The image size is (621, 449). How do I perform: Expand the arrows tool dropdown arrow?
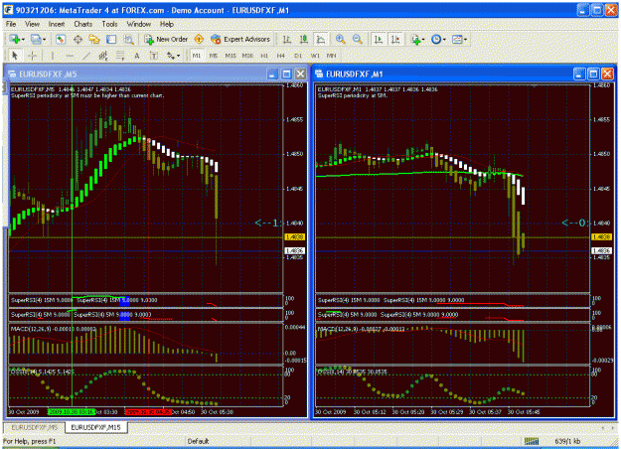coord(179,57)
